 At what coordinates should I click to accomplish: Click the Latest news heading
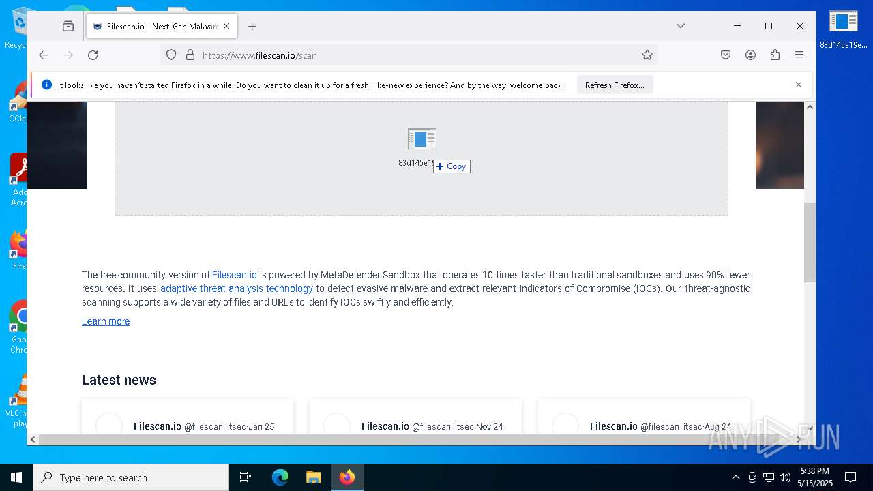(x=119, y=380)
